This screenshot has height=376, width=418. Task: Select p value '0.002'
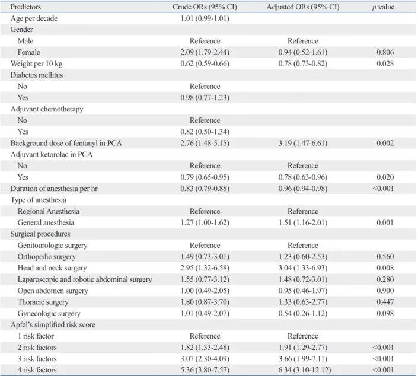(385, 143)
